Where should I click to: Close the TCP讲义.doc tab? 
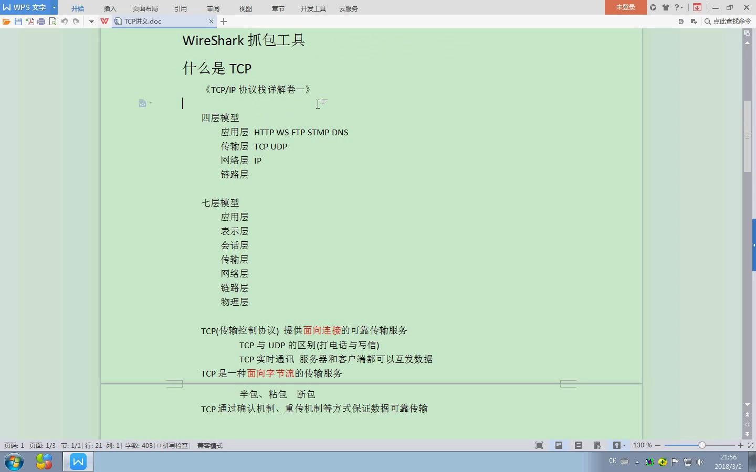coord(212,22)
